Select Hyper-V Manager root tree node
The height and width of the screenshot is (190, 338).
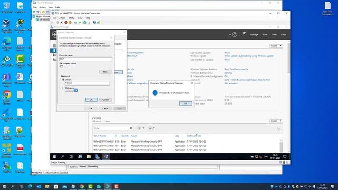coord(41,16)
